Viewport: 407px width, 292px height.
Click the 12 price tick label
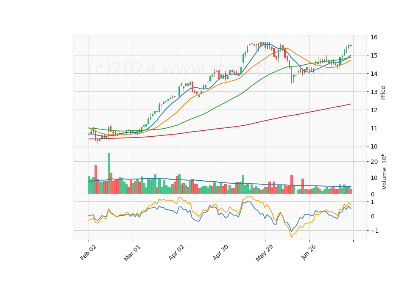(374, 110)
